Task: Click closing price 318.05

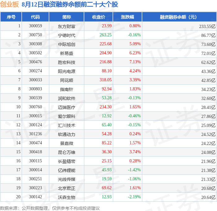Action: pyautogui.click(x=105, y=80)
